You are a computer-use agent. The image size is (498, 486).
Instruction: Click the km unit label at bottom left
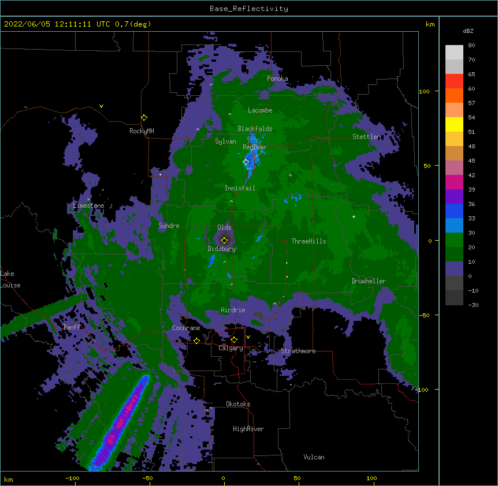(x=8, y=479)
